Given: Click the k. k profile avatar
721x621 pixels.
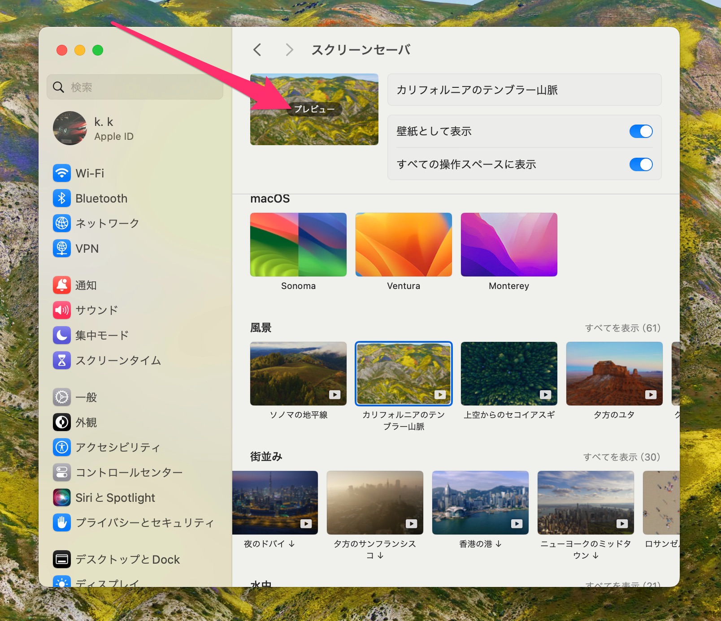Looking at the screenshot, I should click(70, 128).
